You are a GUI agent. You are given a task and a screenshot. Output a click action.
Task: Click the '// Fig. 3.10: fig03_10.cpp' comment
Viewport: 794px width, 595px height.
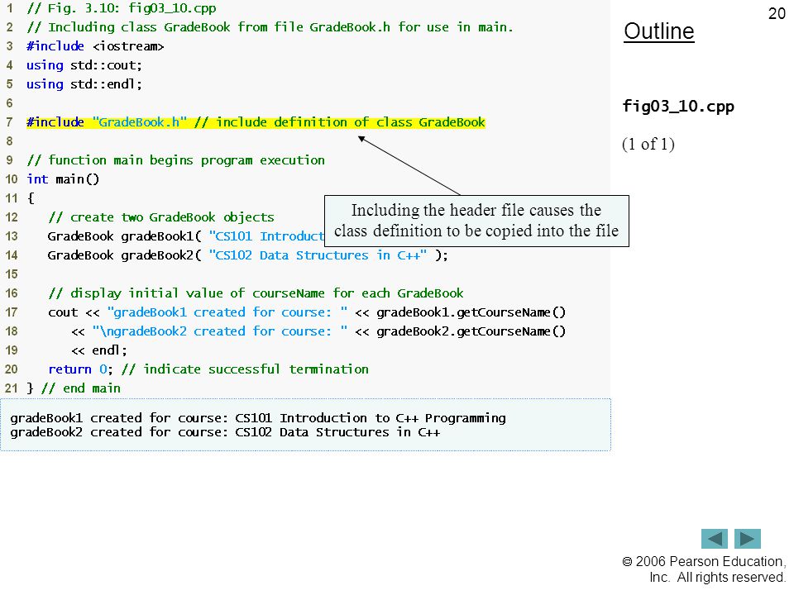[x=122, y=8]
